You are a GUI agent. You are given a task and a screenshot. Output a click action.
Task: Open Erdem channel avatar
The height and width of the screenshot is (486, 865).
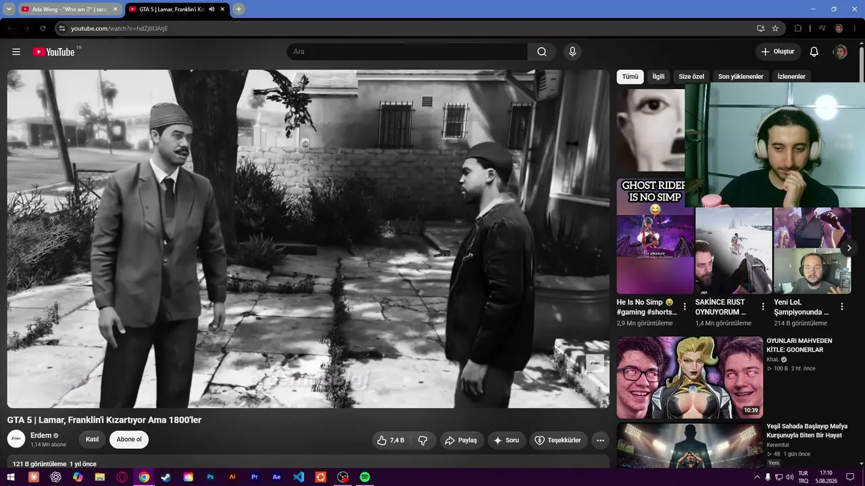click(x=16, y=439)
